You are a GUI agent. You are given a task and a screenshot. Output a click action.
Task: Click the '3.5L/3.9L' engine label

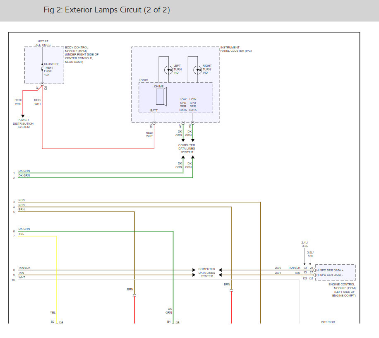(310, 254)
